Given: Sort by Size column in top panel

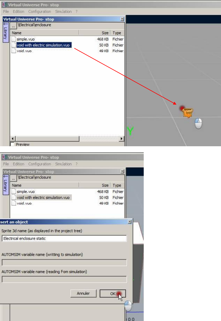Looking at the screenshot, I should click(x=95, y=33).
